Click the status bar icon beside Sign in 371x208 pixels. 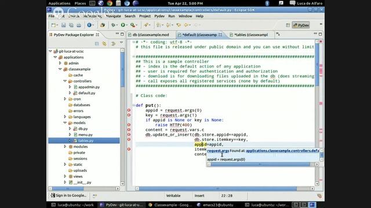tap(94, 196)
